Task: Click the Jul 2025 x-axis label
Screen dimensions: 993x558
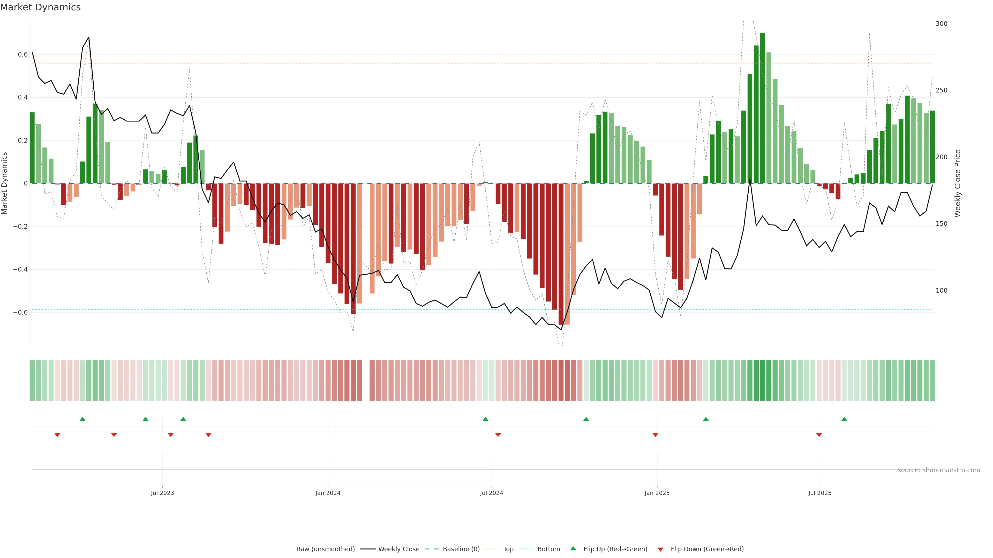Action: 820,493
